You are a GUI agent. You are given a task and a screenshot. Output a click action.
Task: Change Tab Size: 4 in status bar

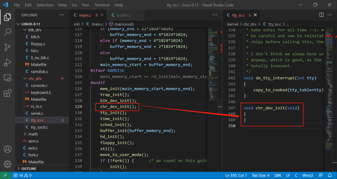pos(261,175)
